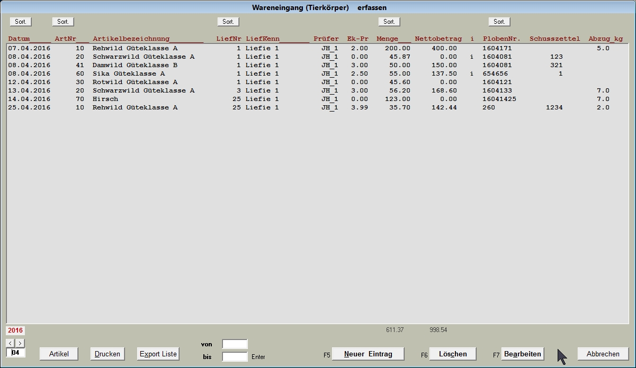Click the Export Liste button
Viewport: 636px width, 368px height.
pos(158,354)
